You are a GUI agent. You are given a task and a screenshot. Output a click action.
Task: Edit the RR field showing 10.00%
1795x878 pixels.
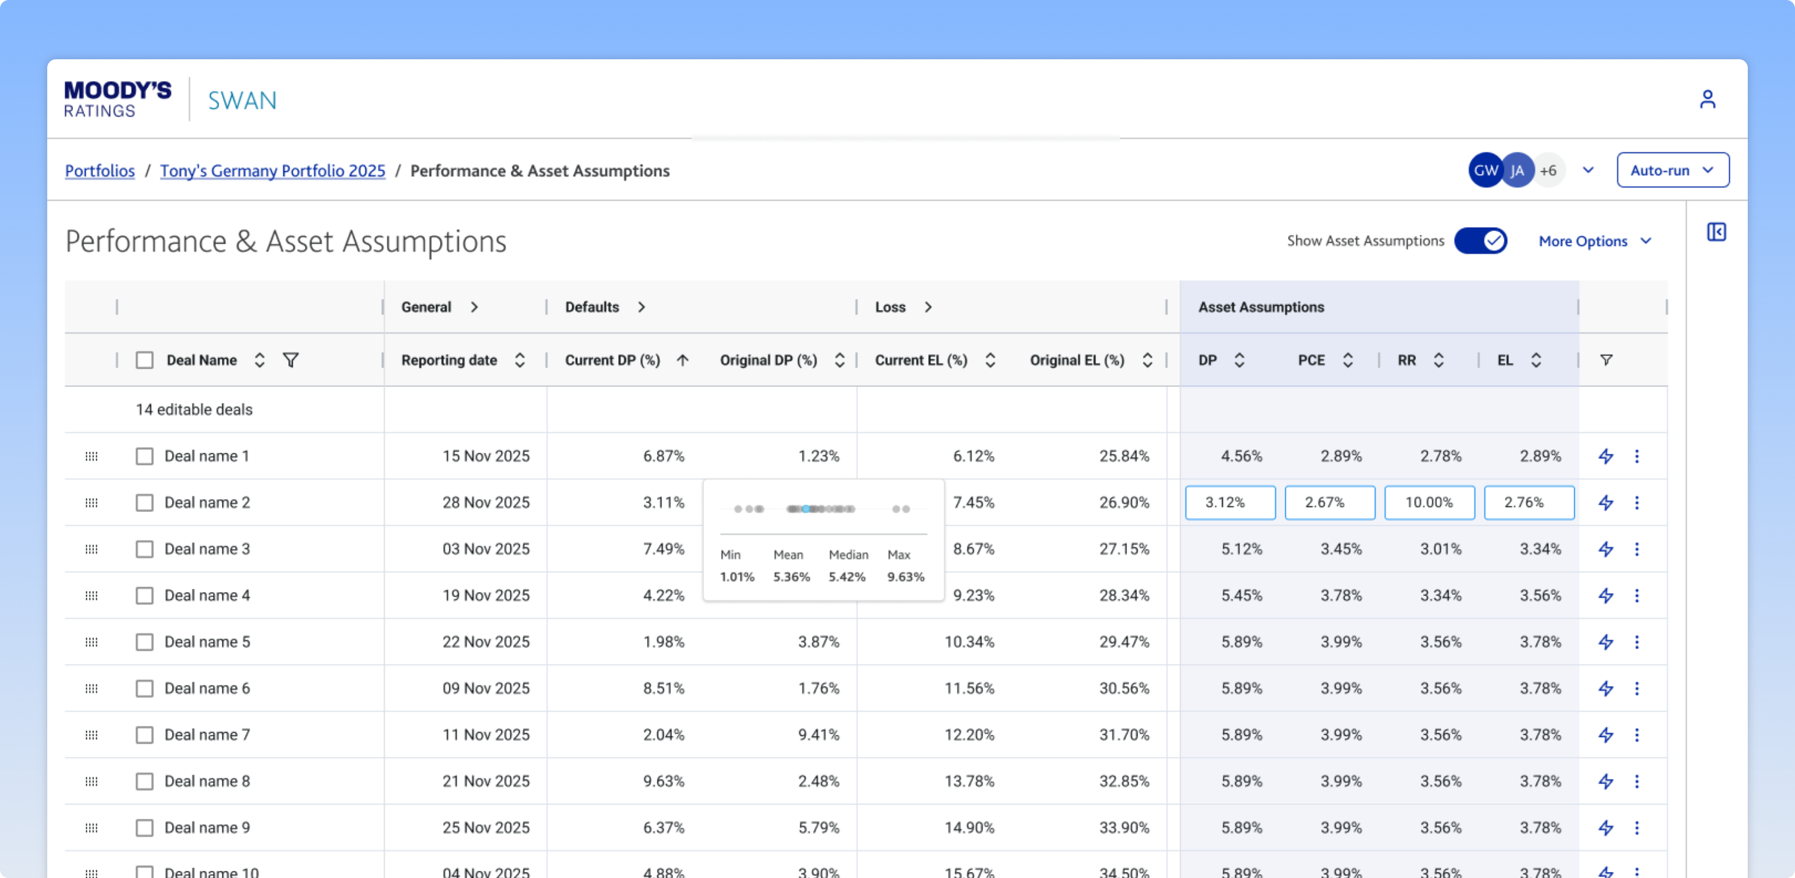tap(1429, 503)
